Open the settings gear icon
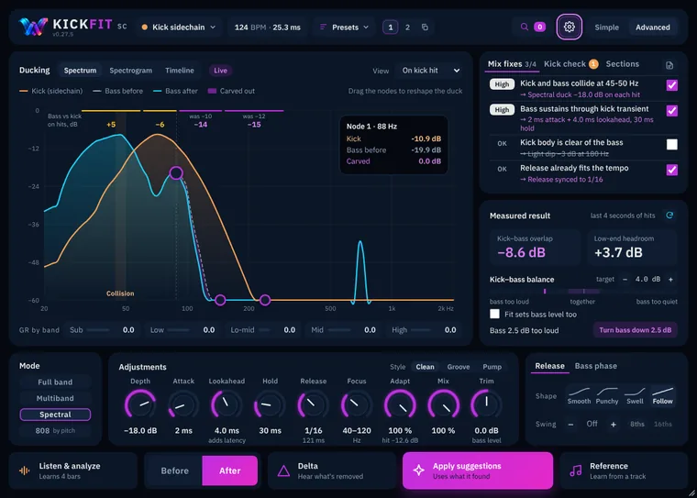Image resolution: width=697 pixels, height=498 pixels. point(569,28)
